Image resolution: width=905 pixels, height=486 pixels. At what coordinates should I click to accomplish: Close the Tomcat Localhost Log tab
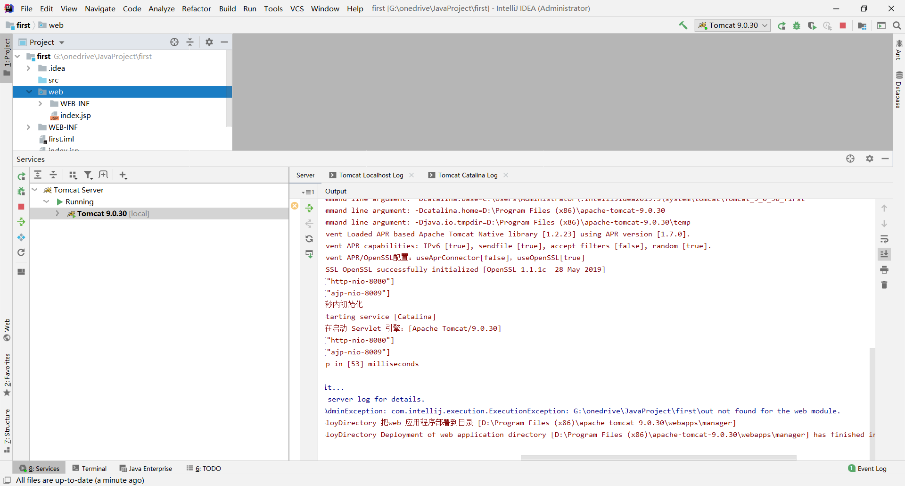point(411,175)
